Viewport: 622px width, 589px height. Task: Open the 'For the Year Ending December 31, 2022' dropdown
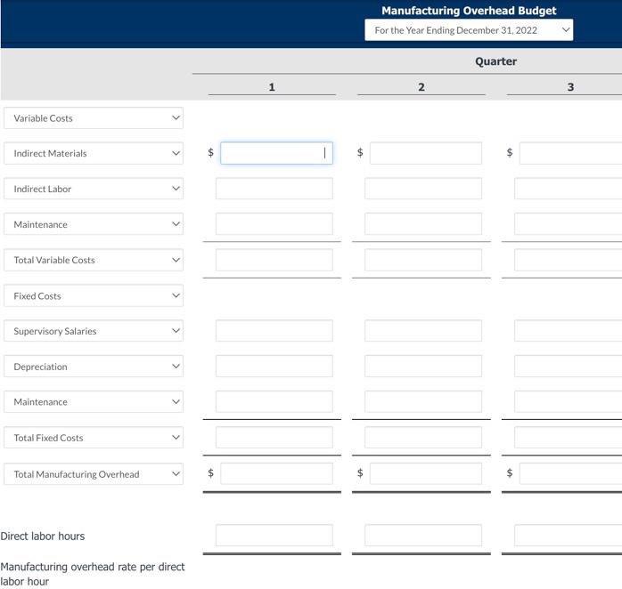pyautogui.click(x=469, y=30)
